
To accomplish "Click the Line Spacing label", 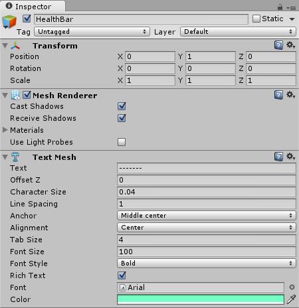I will coord(34,204).
